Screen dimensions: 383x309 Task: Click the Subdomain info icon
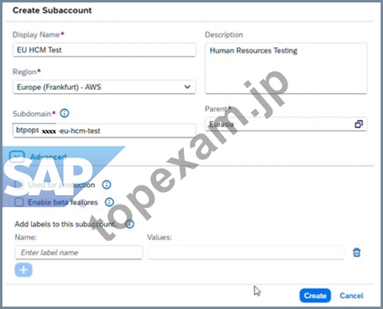(x=64, y=113)
